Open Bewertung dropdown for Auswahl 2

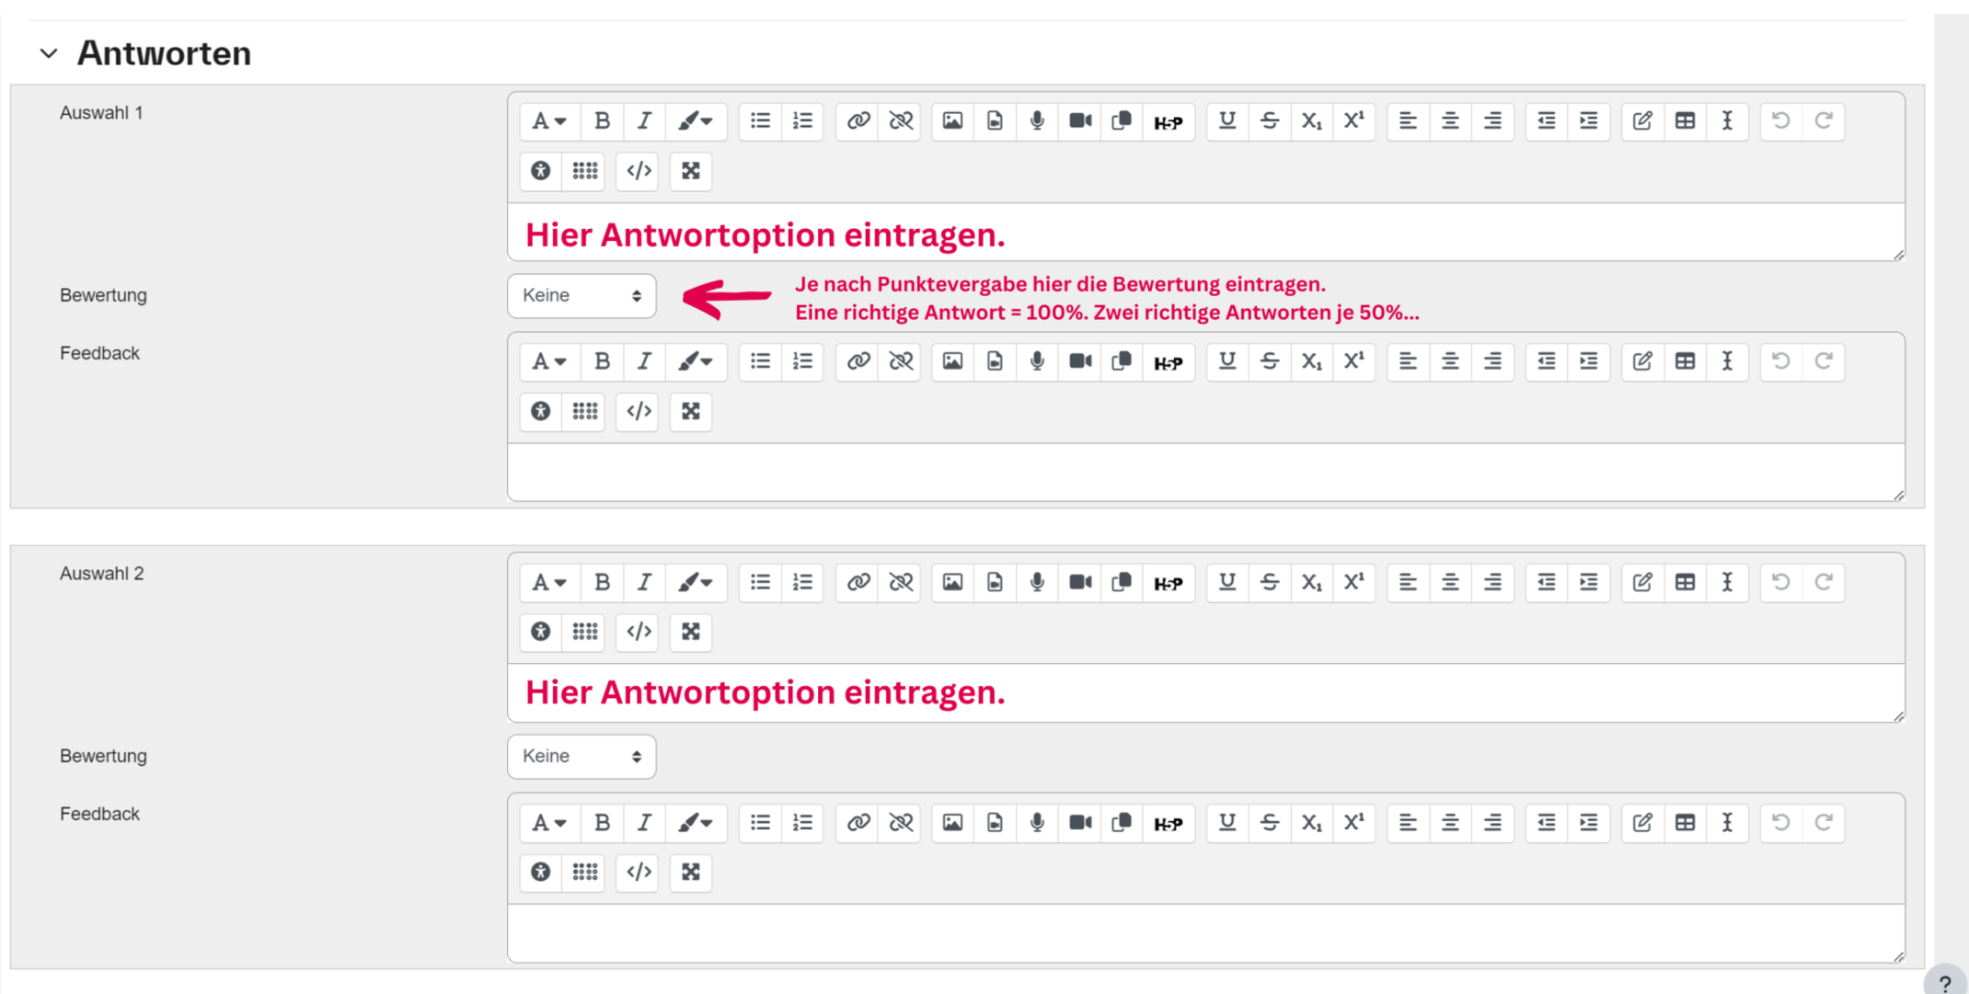click(581, 757)
